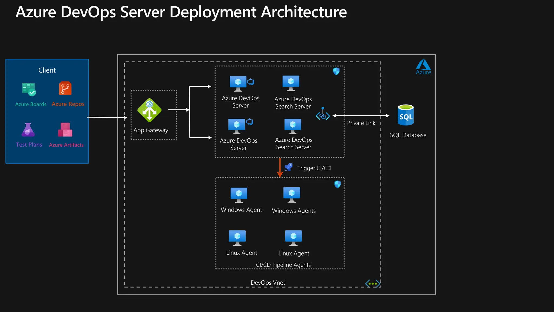Click the security shield in agents group
This screenshot has width=554, height=312.
(x=338, y=184)
